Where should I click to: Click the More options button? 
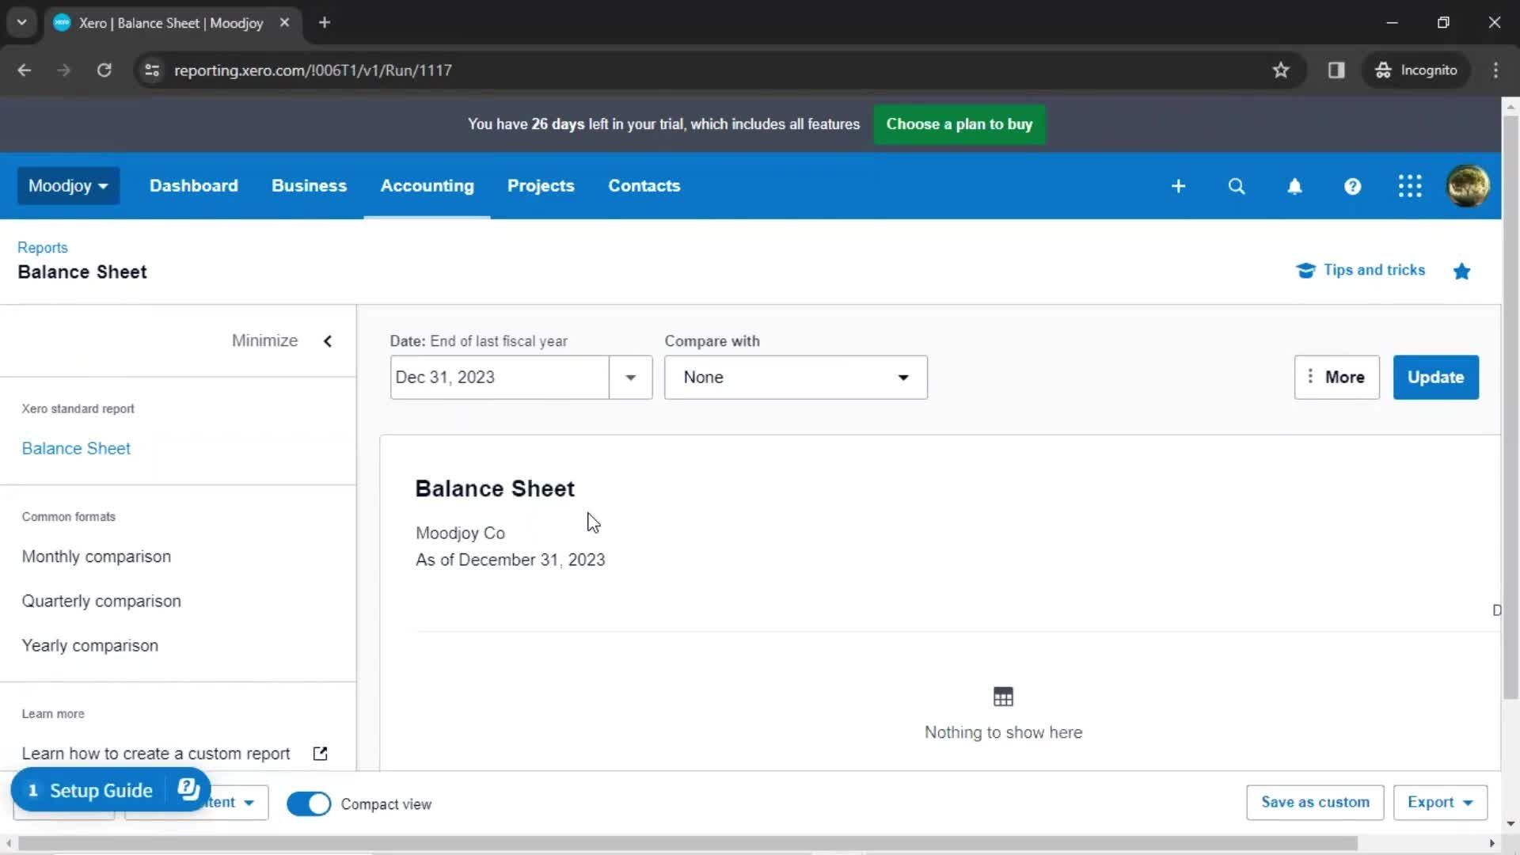point(1336,378)
